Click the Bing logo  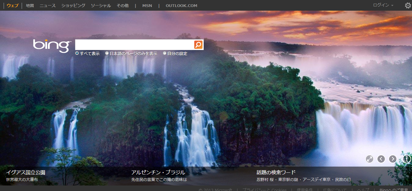(x=52, y=45)
